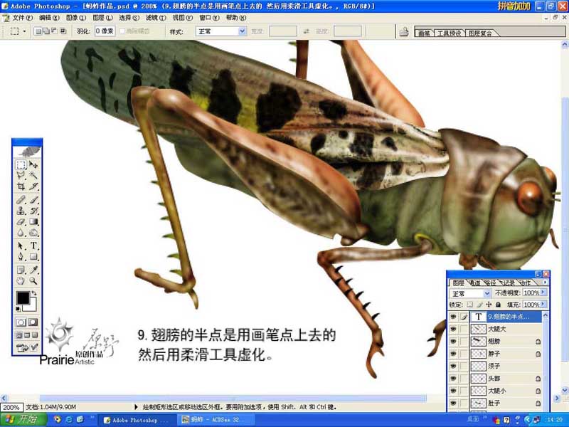Open the file browser icon in options bar

404,31
